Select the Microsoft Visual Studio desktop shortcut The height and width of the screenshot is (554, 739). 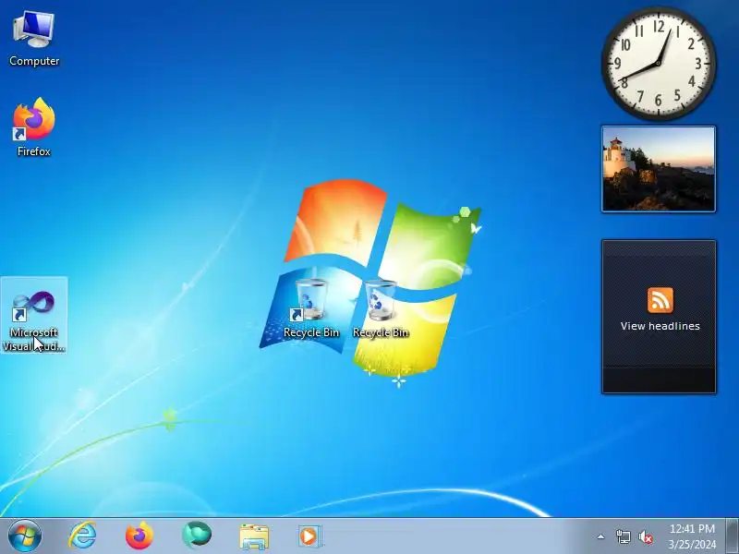(x=34, y=315)
